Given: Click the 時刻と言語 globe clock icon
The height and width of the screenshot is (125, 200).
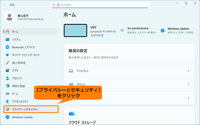Looking at the screenshot, I should (7, 86).
